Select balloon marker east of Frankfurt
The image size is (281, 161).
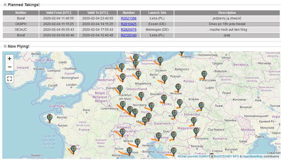tap(141, 96)
